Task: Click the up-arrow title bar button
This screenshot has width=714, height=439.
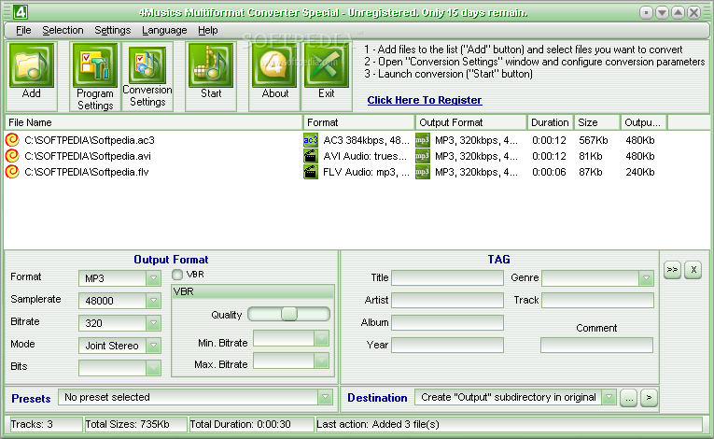Action: coord(678,13)
